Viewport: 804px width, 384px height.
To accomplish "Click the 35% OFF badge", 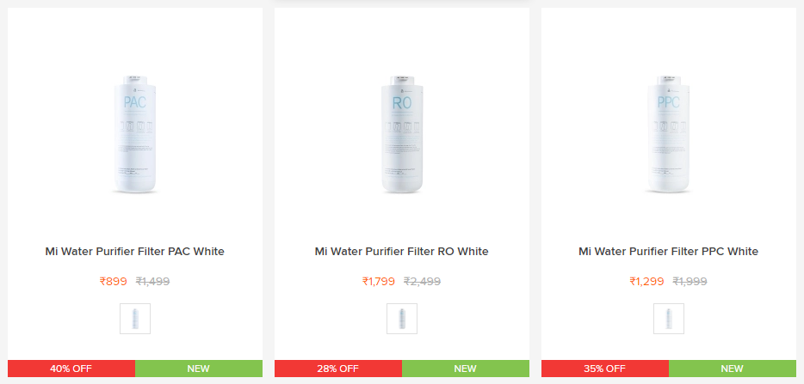I will [x=605, y=369].
